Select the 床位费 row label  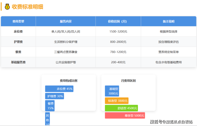(18, 31)
